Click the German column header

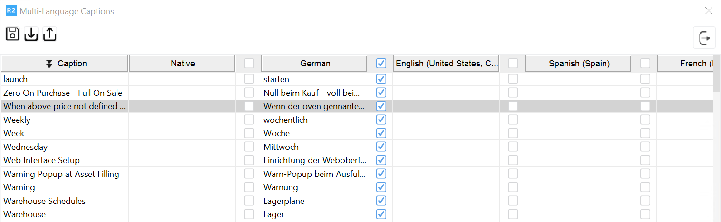pos(314,63)
